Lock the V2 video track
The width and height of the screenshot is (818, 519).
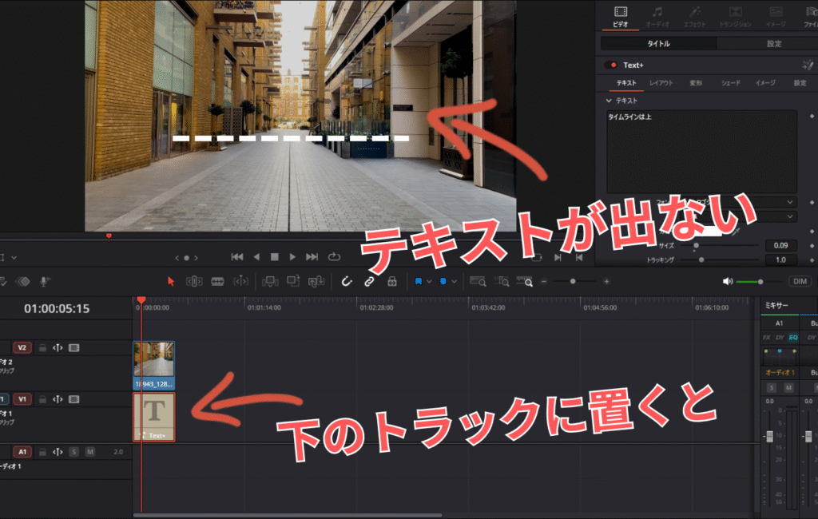pos(42,347)
